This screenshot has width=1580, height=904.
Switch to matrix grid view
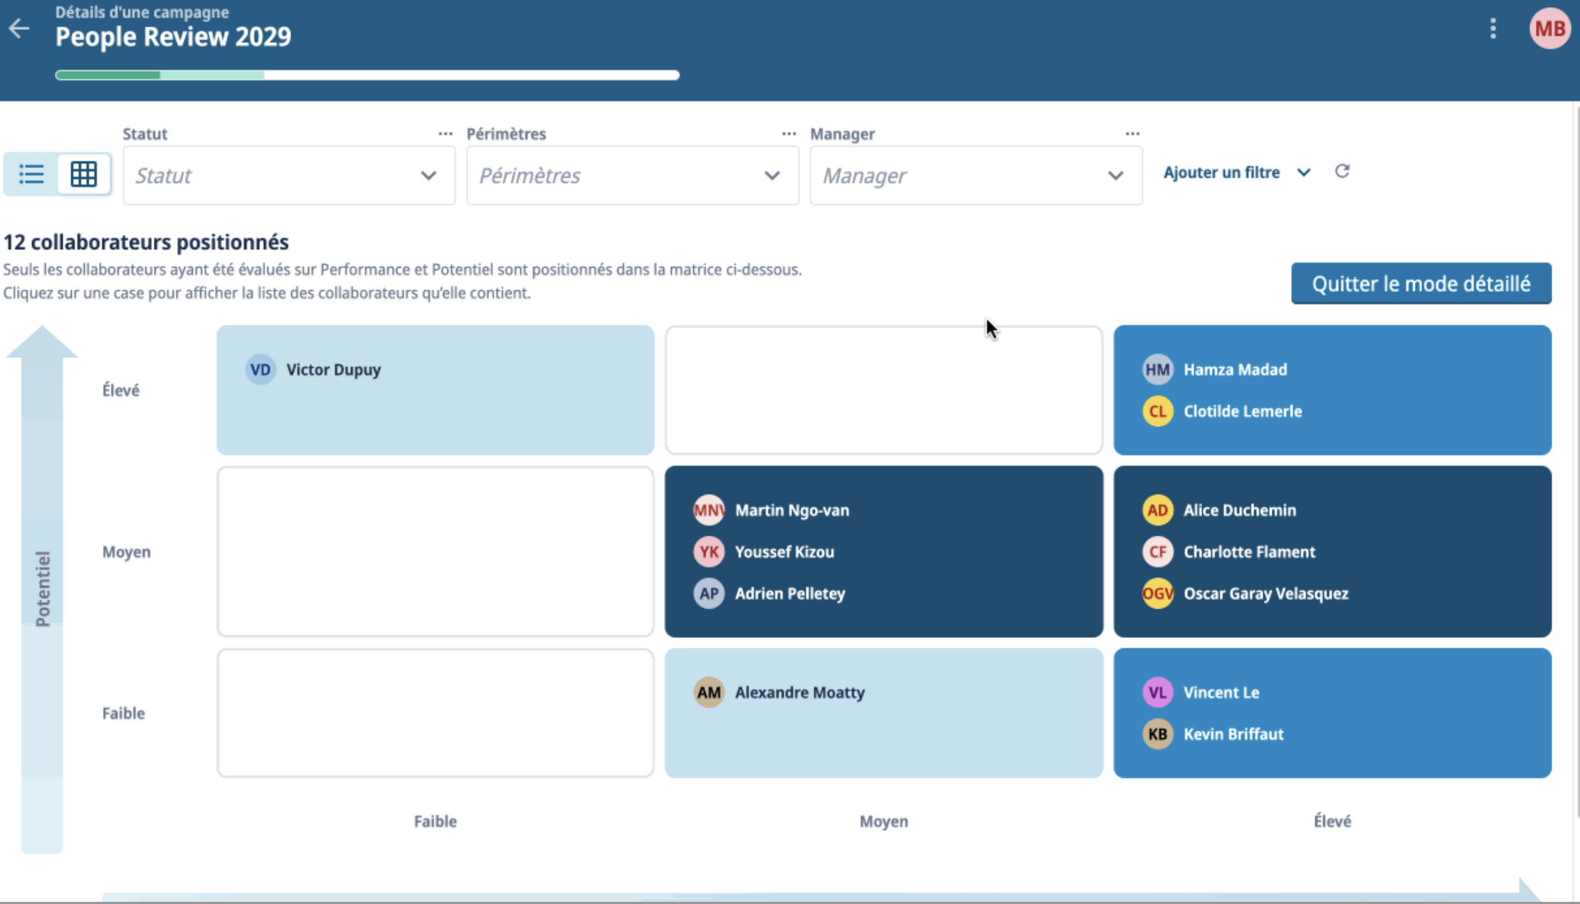84,174
